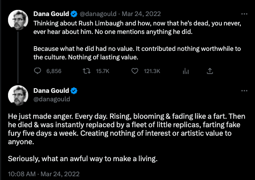Open Dana Gould avatar on first tweet
Viewport: 255px width, 180px height.
[x=18, y=20]
